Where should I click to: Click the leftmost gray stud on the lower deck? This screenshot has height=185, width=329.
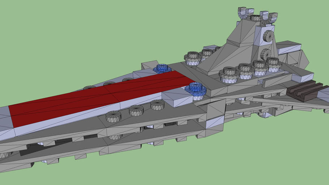pyautogui.click(x=113, y=116)
